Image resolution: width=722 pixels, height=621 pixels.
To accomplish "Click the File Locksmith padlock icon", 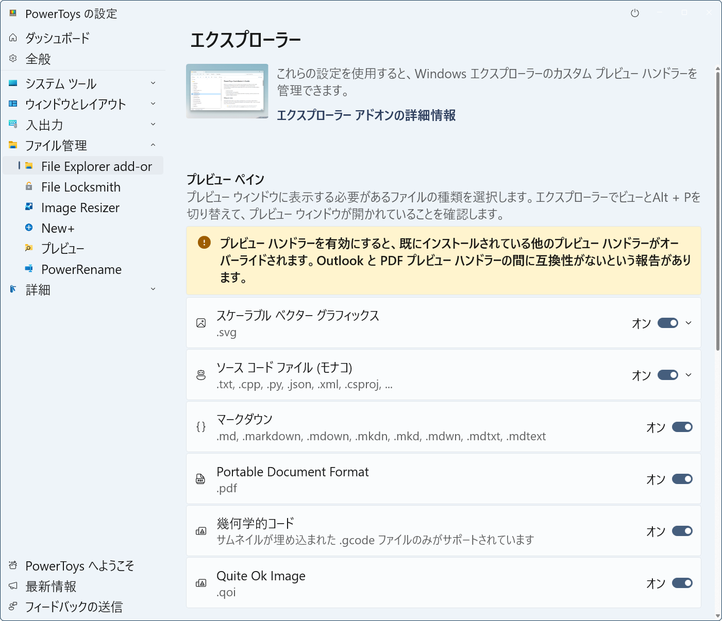I will point(29,186).
